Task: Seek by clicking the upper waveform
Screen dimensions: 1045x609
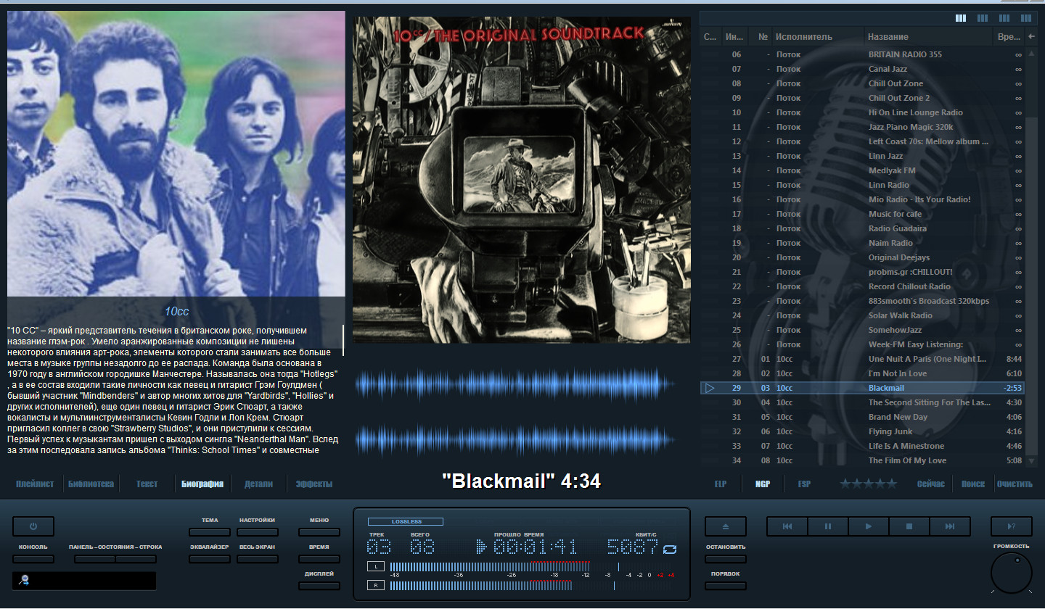Action: coord(515,385)
